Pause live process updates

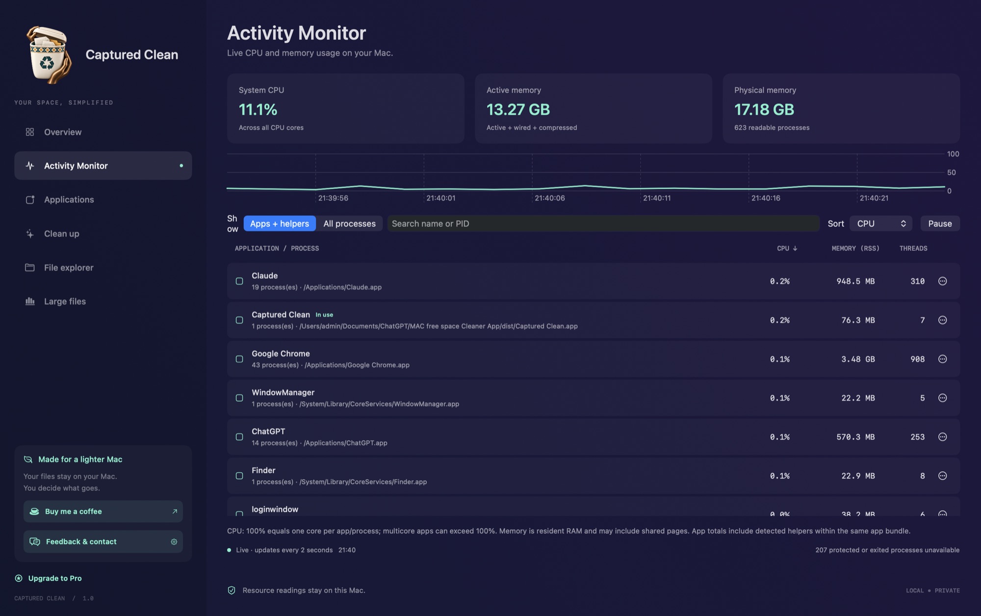click(940, 224)
